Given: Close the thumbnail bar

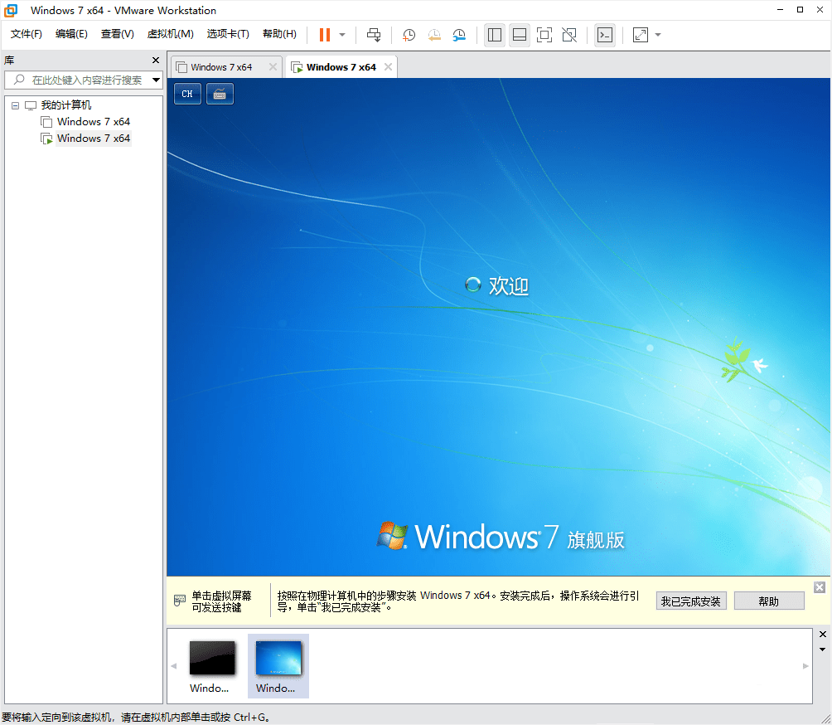Looking at the screenshot, I should click(x=822, y=635).
